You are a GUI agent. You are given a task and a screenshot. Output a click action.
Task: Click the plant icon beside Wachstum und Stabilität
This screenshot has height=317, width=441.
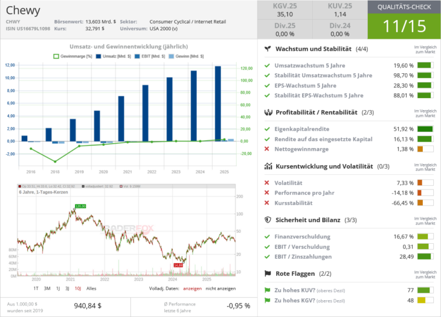click(x=268, y=48)
